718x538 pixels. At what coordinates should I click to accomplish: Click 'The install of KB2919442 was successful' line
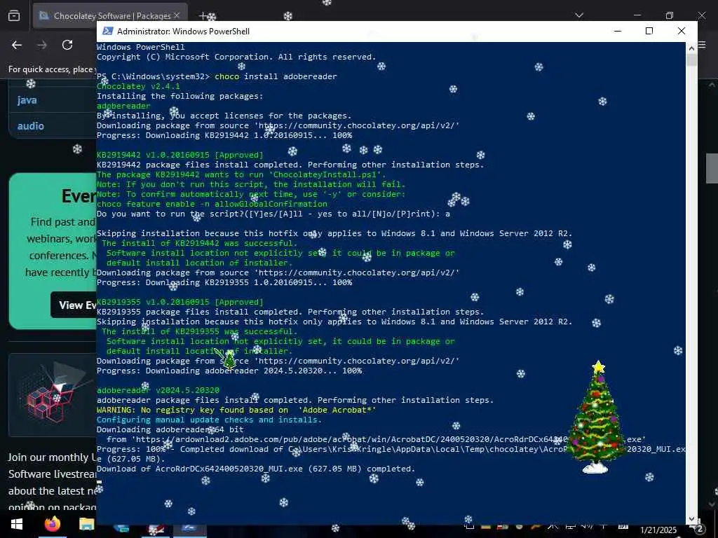pyautogui.click(x=200, y=243)
